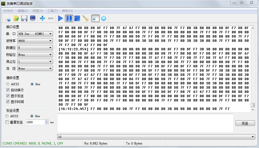Click the app icon in the title bar
Screen dimensions: 259x148
[3, 3]
